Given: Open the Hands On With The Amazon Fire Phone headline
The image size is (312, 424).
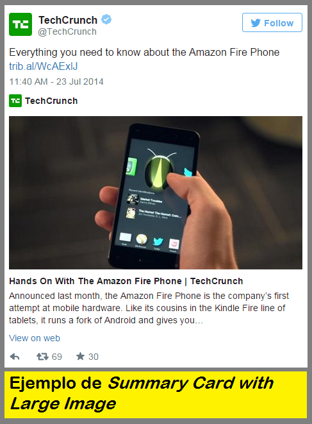Looking at the screenshot, I should tap(126, 281).
